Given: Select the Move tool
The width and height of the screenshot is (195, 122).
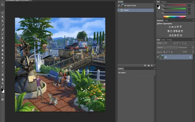Looking at the screenshot, I should 3,5.
